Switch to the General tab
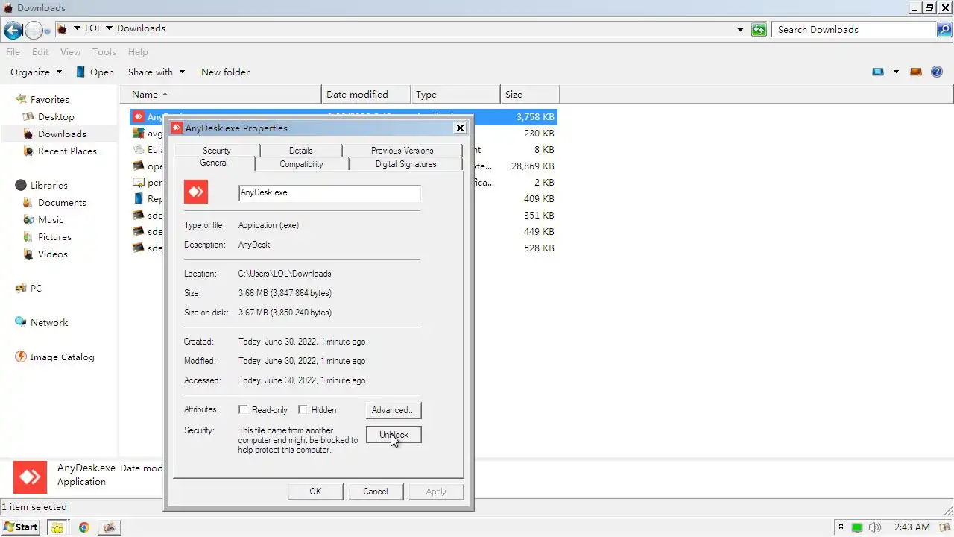954x537 pixels. pyautogui.click(x=214, y=163)
